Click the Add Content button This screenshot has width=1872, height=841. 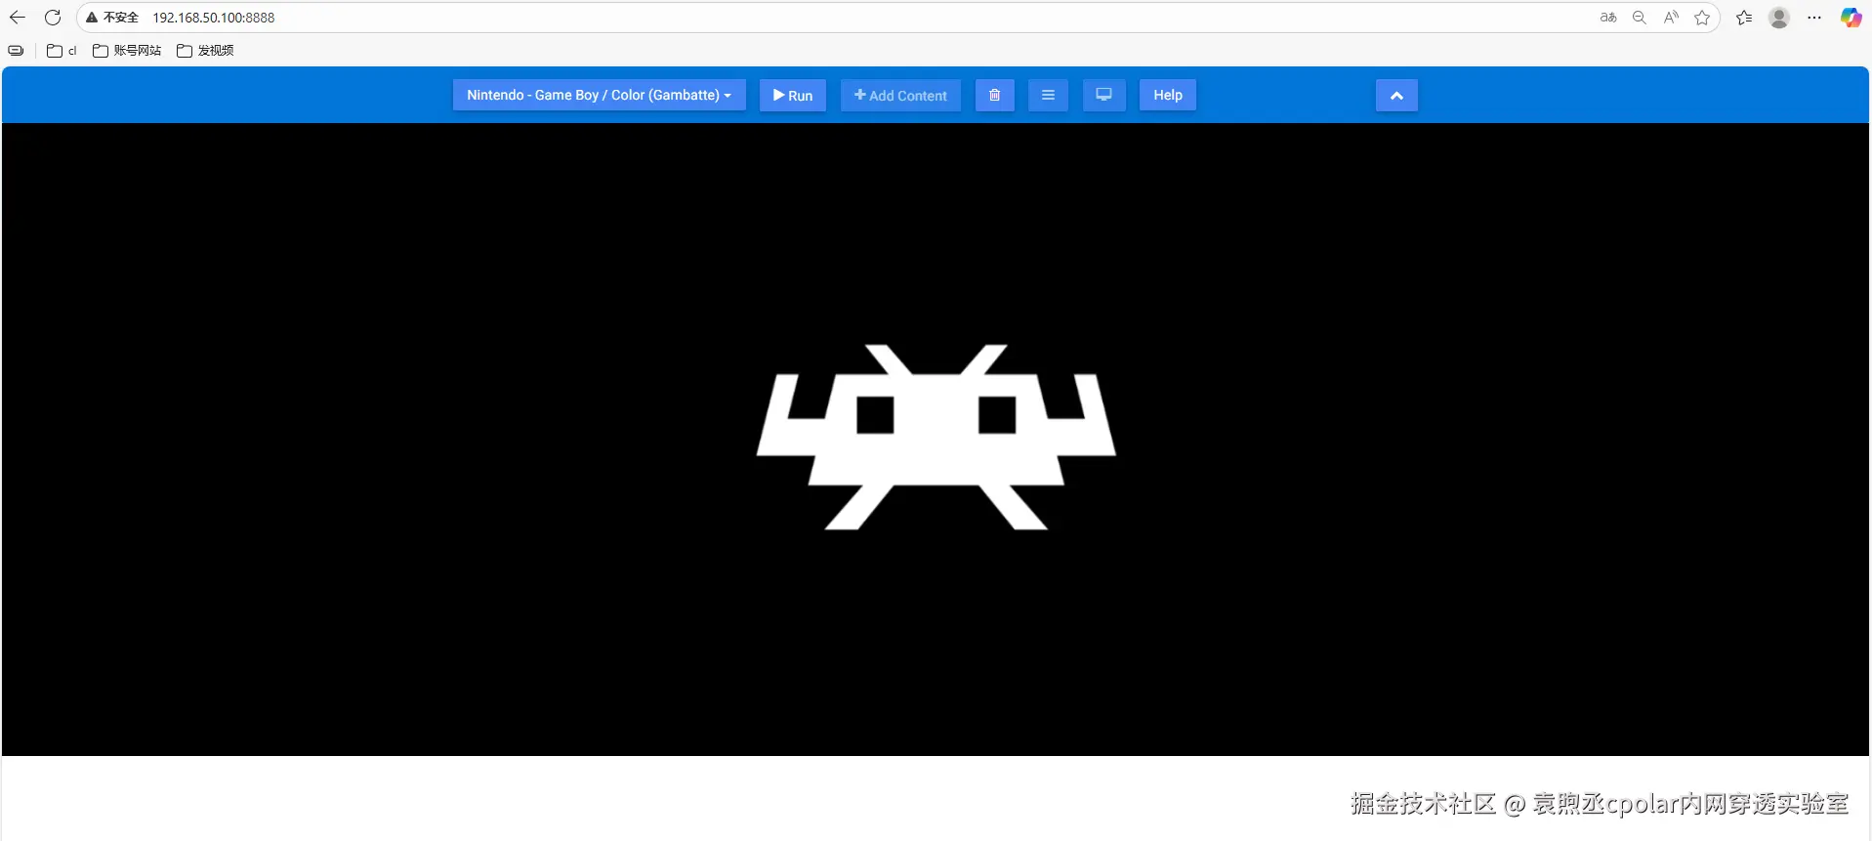(x=900, y=95)
